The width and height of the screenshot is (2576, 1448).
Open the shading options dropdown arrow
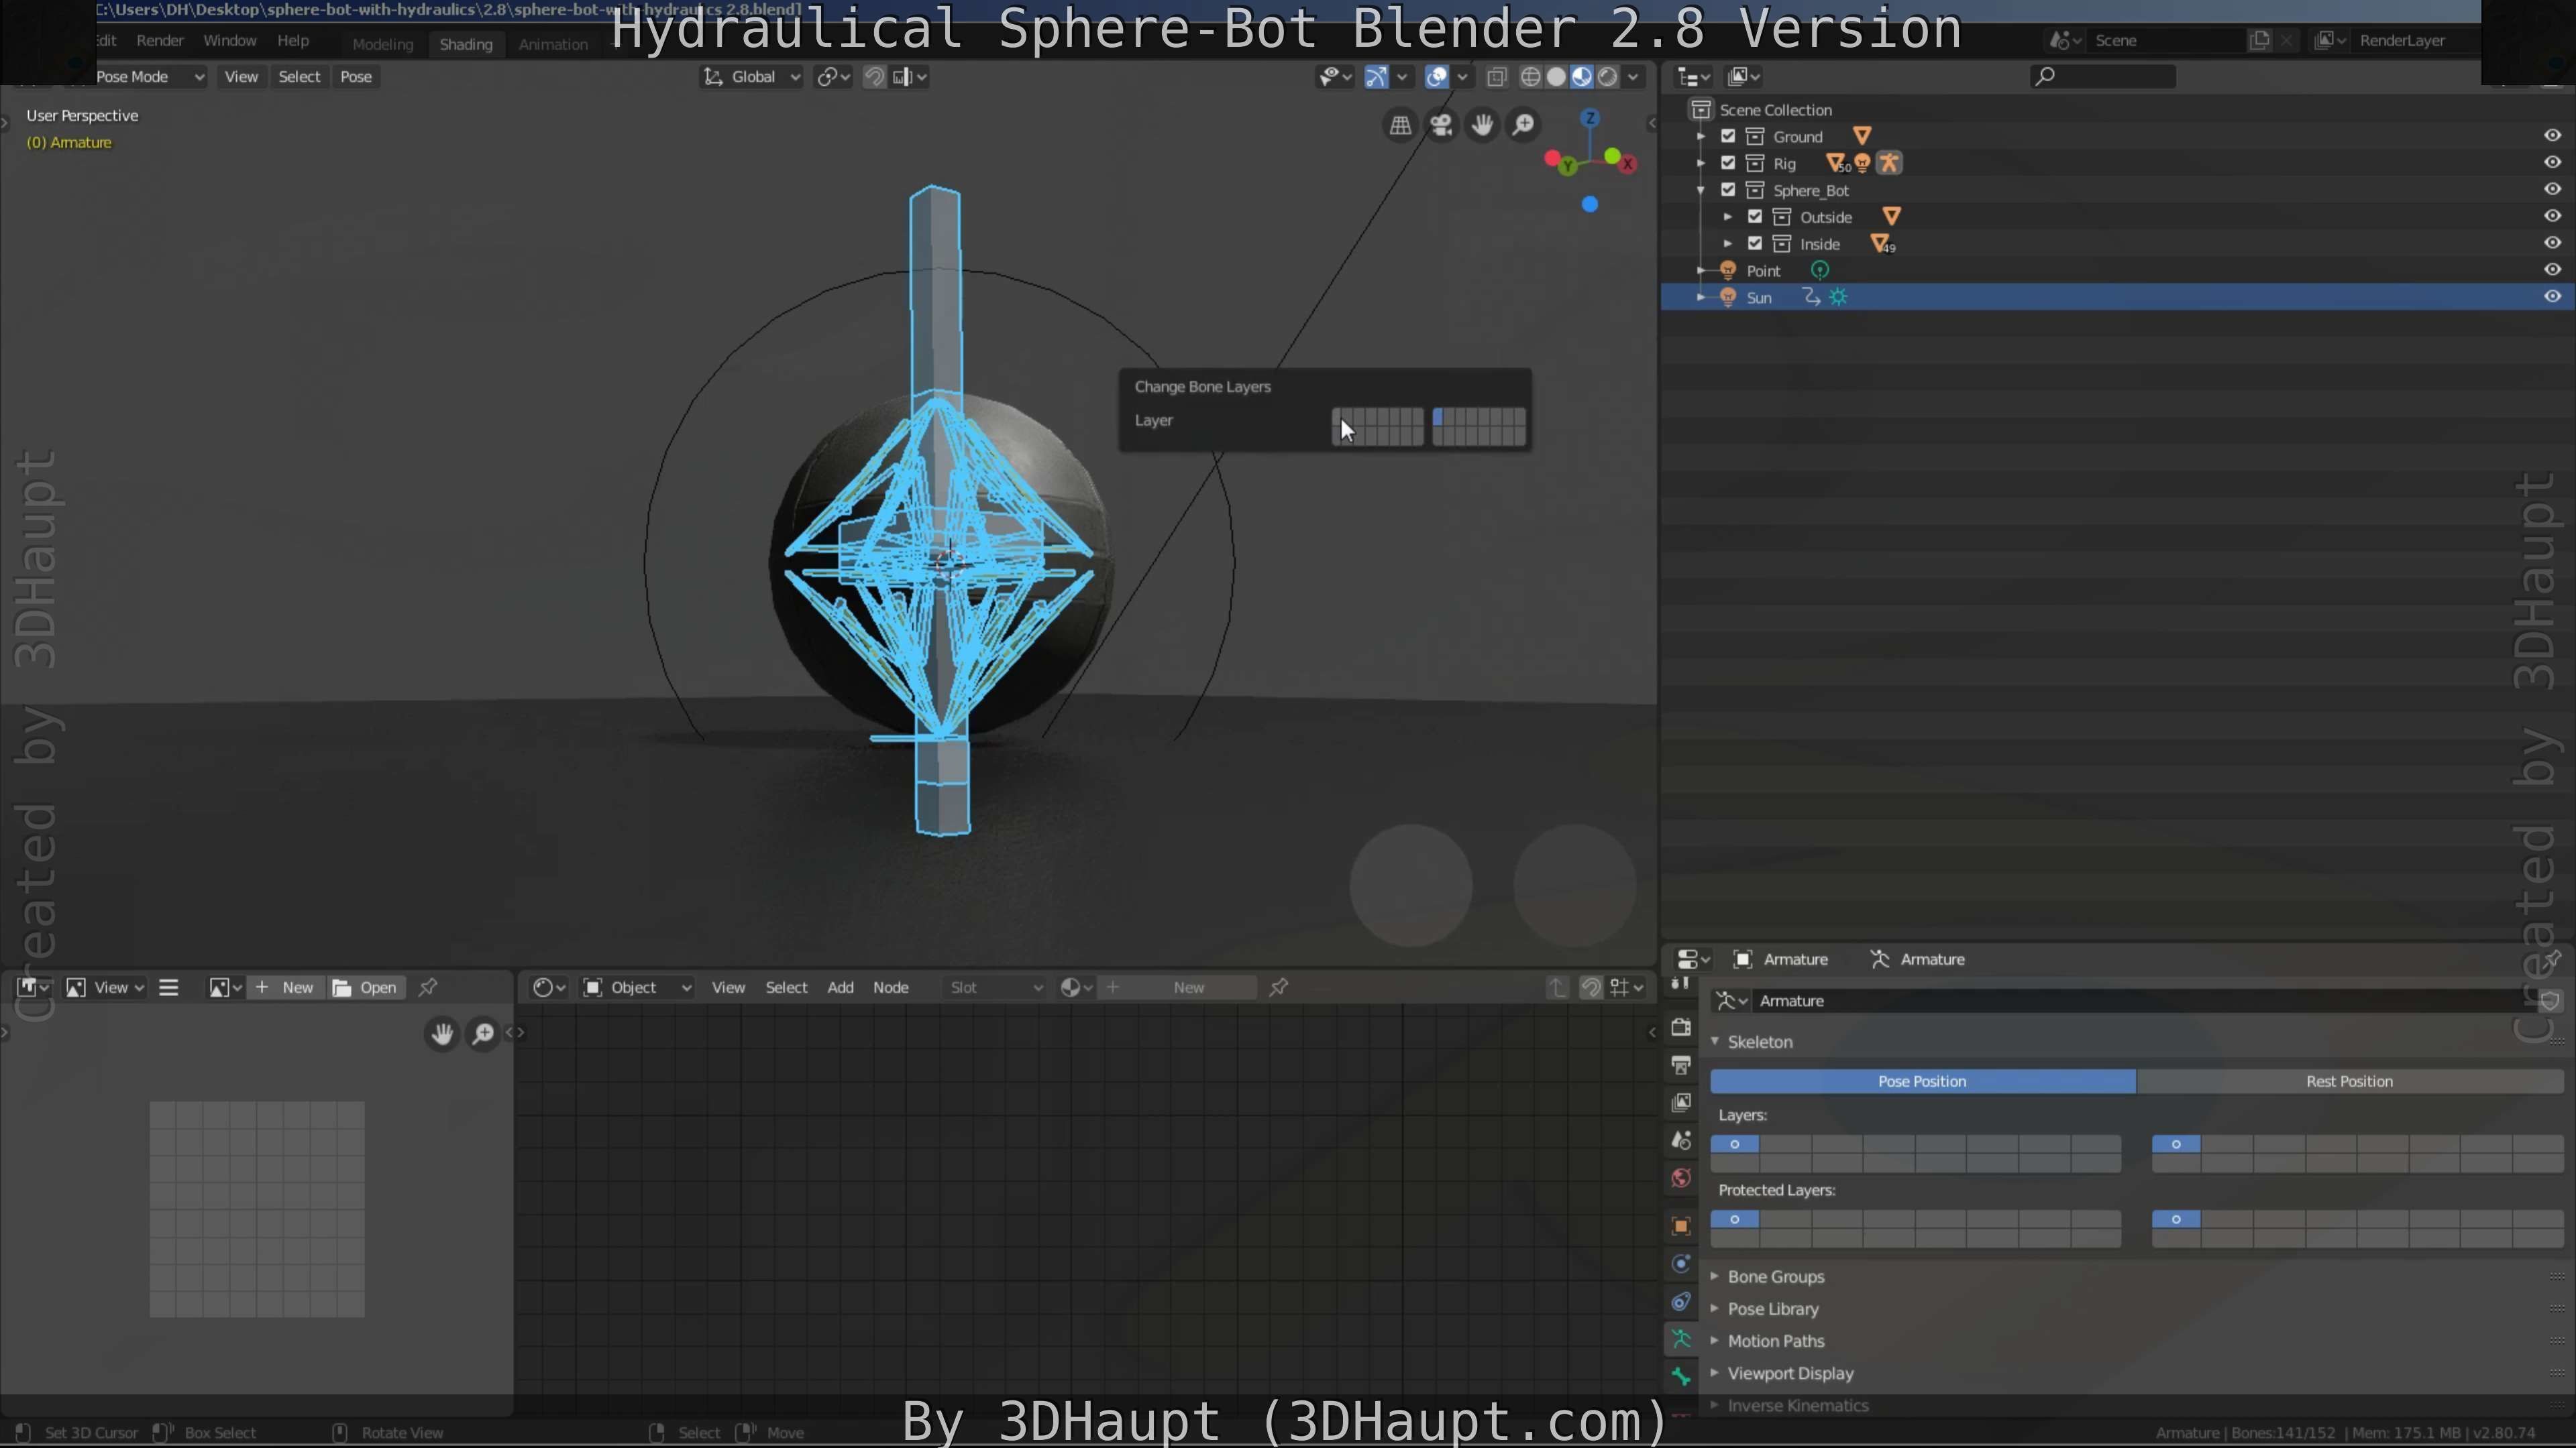click(1634, 77)
